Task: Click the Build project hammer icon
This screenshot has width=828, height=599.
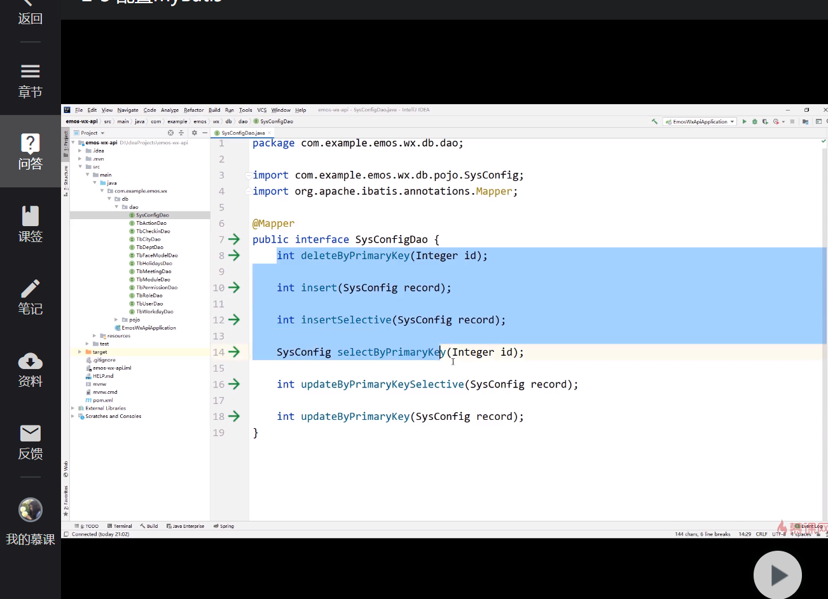Action: click(x=654, y=121)
